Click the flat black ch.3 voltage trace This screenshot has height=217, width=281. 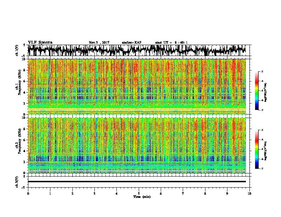[137, 182]
